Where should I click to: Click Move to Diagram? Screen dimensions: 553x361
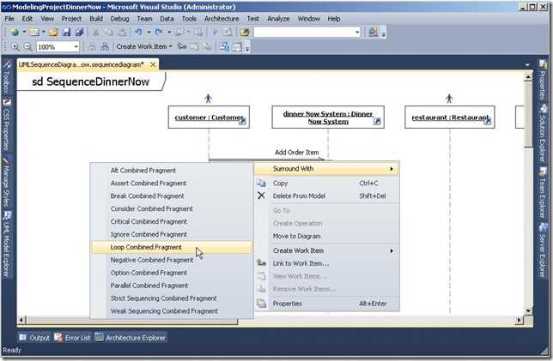click(326, 236)
